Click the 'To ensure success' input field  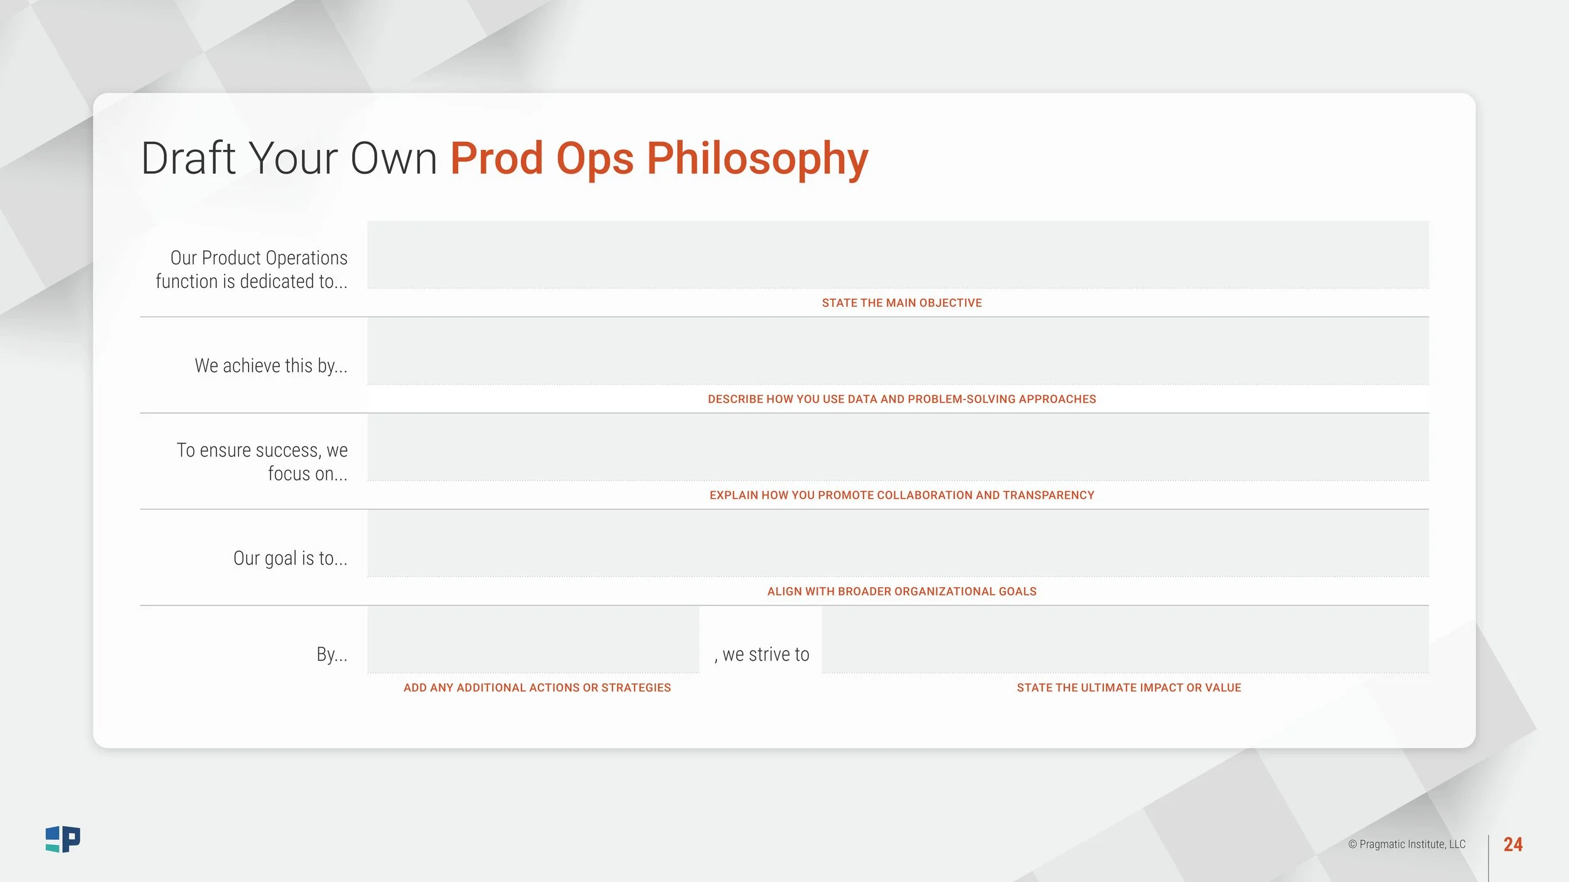[898, 447]
